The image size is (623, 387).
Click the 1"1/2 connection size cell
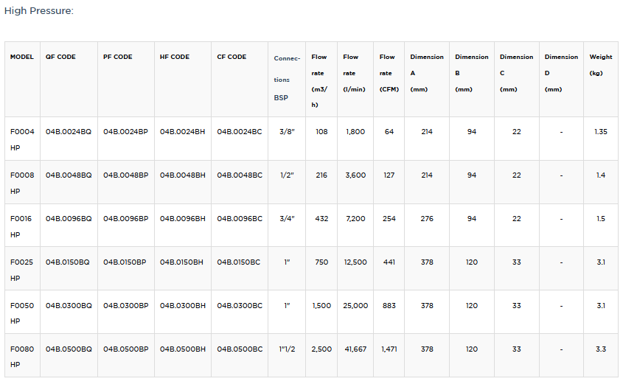[287, 349]
